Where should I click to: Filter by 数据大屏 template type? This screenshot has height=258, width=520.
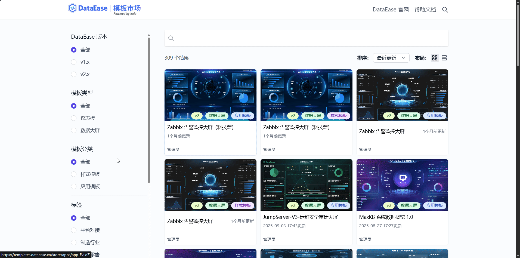point(74,130)
